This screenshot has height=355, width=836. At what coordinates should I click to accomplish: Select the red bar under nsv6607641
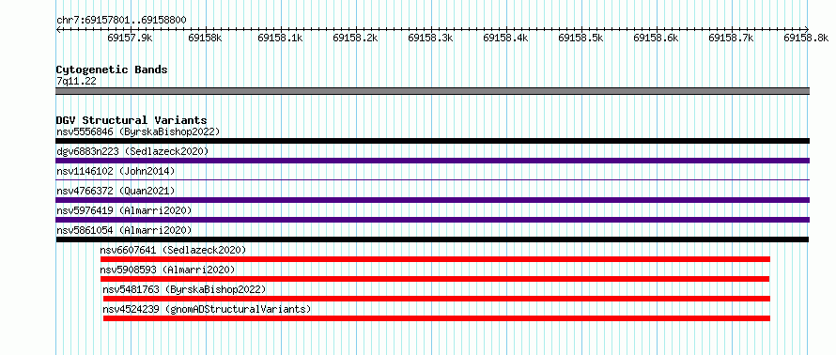(x=435, y=259)
